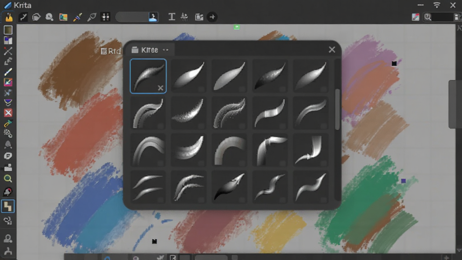Click the gray folder icon in left toolbox
462x260 pixels.
point(8,167)
